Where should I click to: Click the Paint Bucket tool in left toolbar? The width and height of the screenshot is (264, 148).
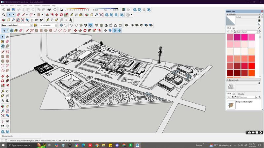coord(3,41)
